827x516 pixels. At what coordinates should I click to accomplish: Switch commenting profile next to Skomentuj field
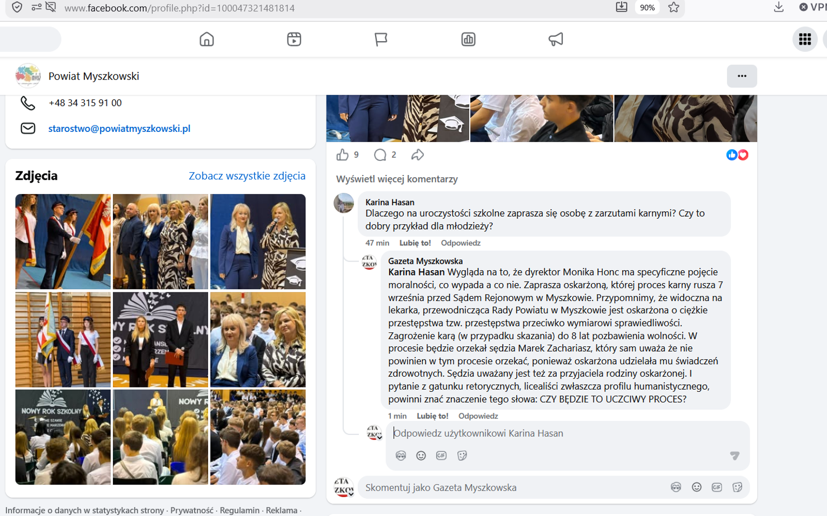(x=344, y=487)
